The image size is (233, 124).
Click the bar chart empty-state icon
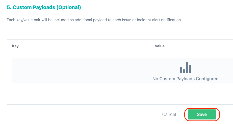click(186, 67)
